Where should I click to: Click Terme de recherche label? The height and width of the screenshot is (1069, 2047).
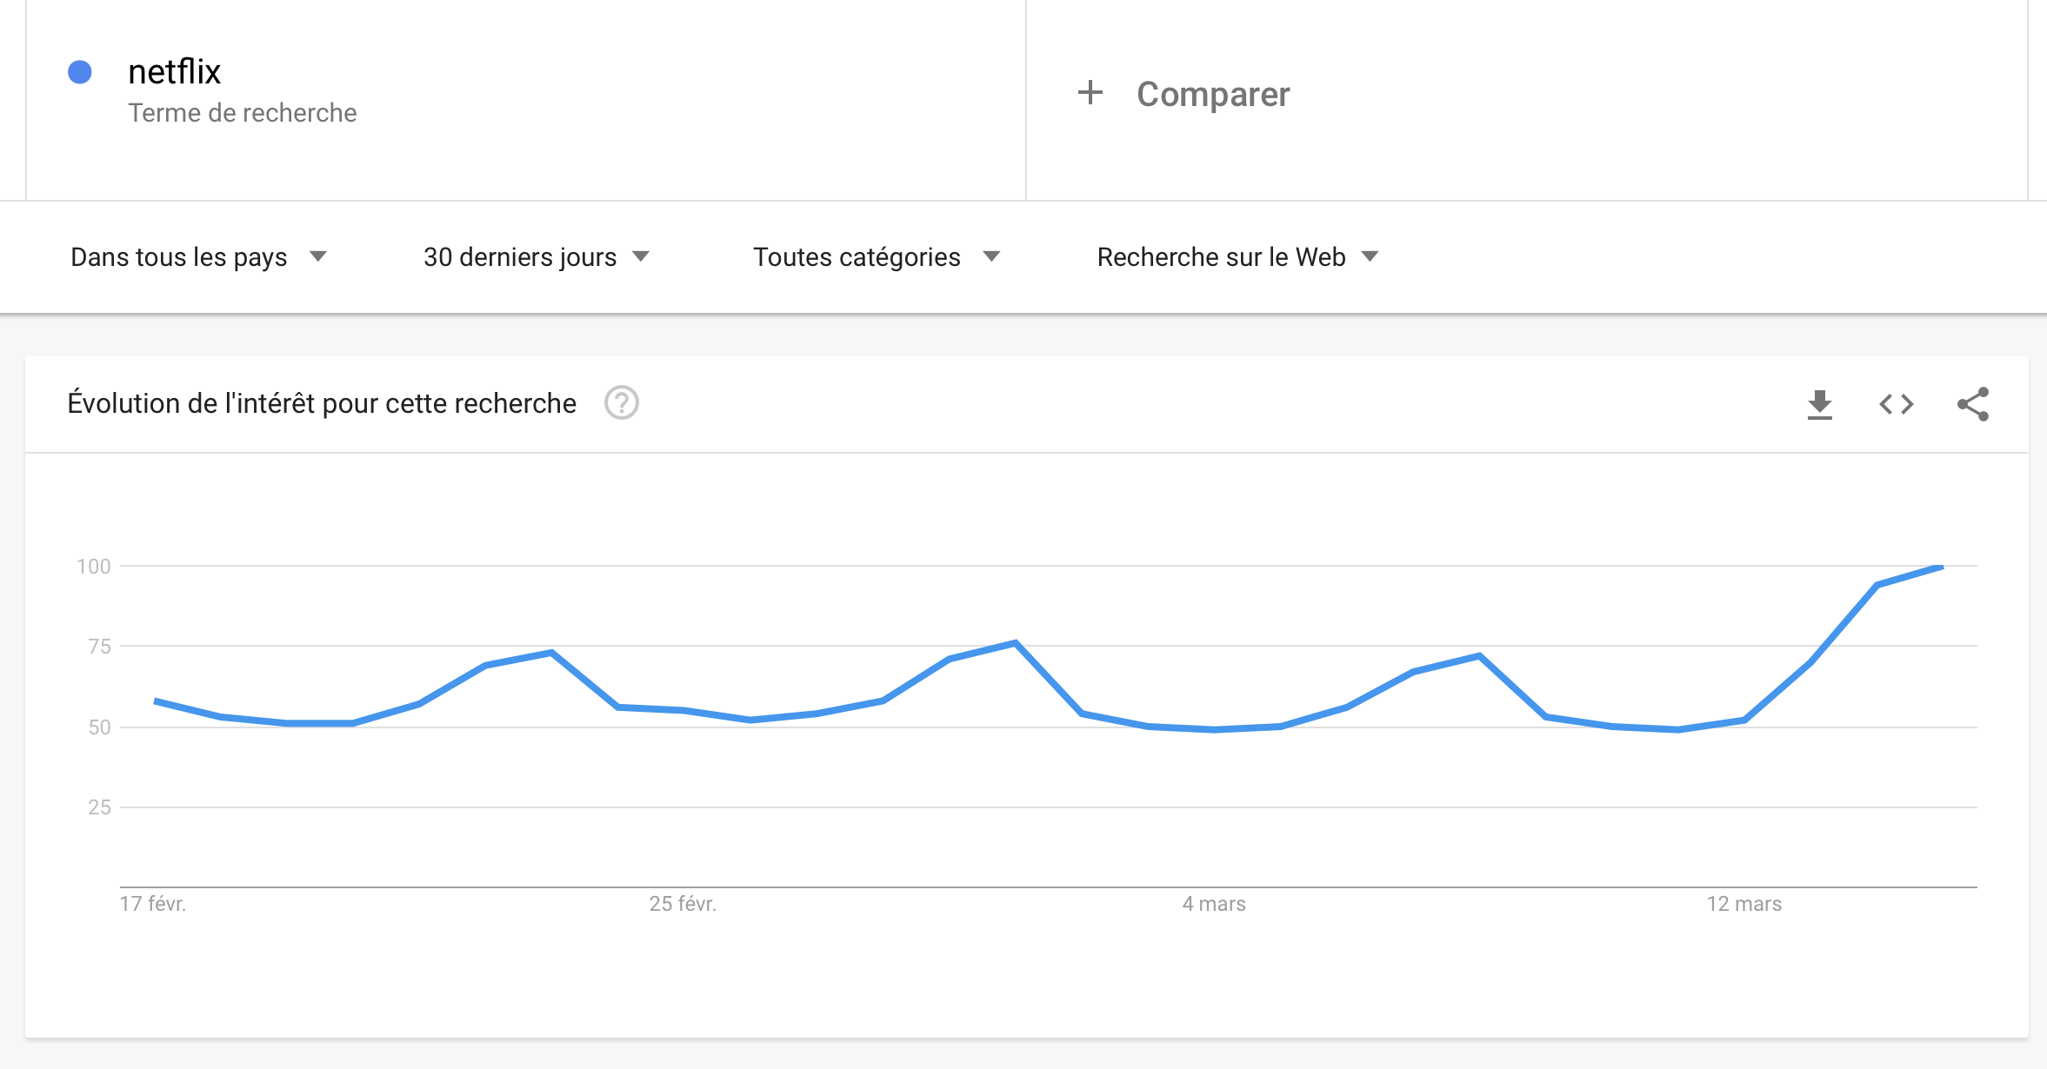pyautogui.click(x=243, y=113)
